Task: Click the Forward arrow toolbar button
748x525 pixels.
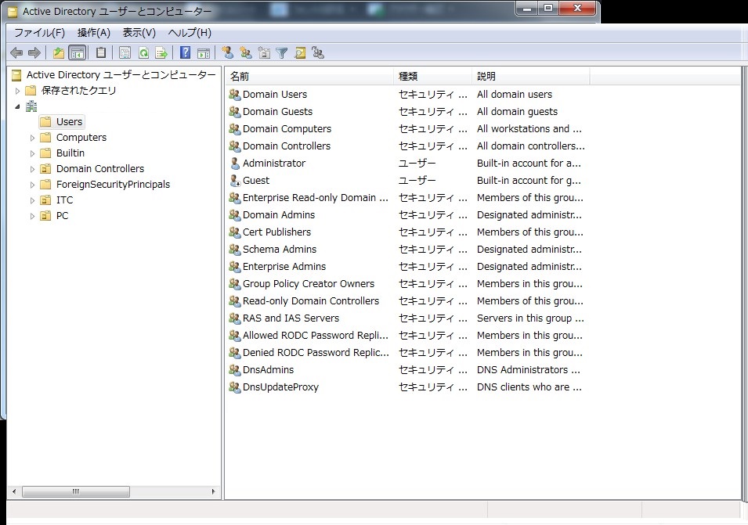Action: pos(34,53)
